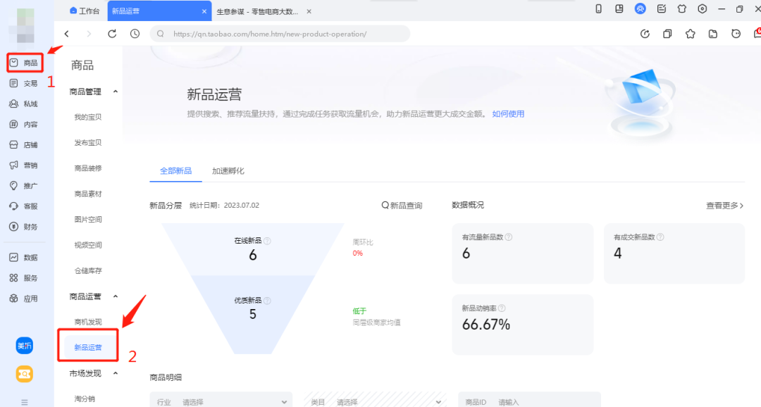Open browsing history clock icon
The width and height of the screenshot is (761, 407).
pyautogui.click(x=135, y=34)
